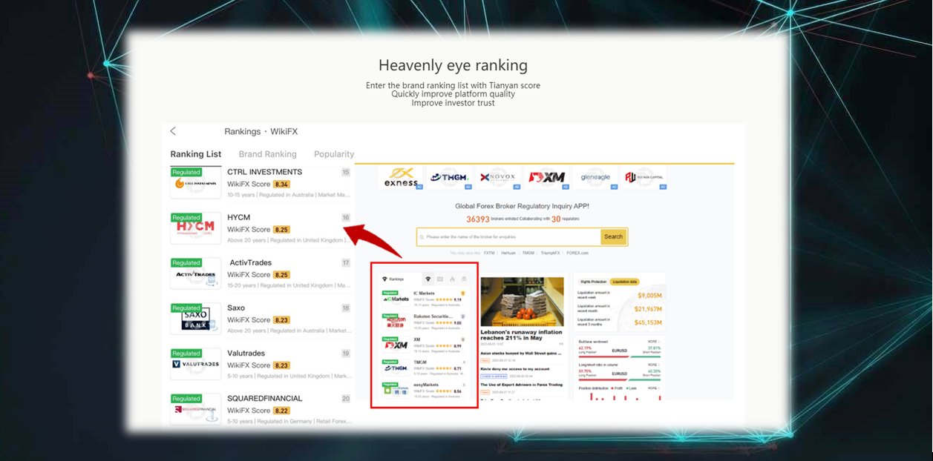This screenshot has height=461, width=933.
Task: Select the Popularity tab
Action: (334, 154)
